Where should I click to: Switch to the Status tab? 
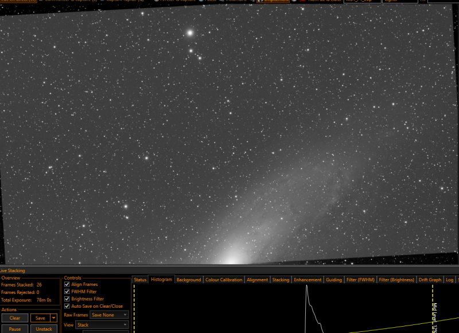[140, 280]
